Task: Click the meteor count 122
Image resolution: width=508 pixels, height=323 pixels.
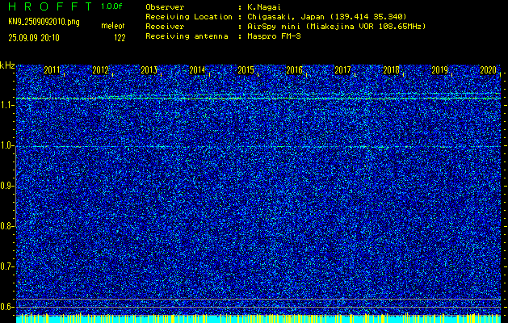Action: 120,38
